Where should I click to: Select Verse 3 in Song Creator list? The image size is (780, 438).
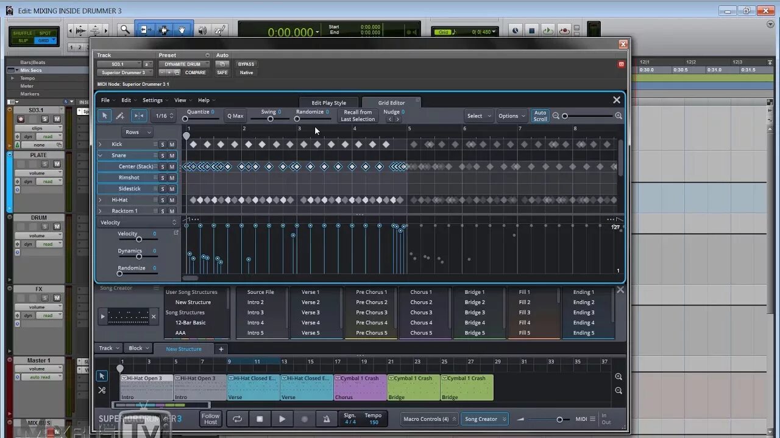(x=310, y=313)
